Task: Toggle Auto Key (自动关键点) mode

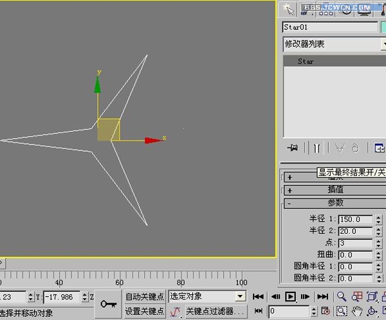Action: (x=145, y=296)
